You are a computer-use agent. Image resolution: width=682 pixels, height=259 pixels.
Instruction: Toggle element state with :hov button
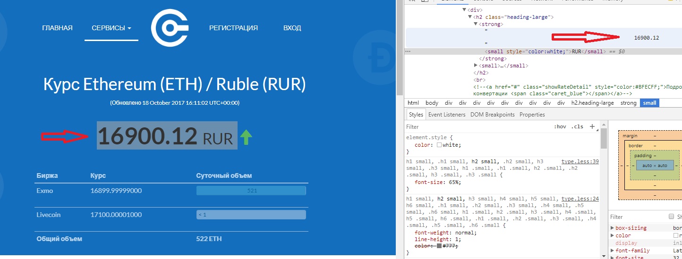tap(560, 126)
